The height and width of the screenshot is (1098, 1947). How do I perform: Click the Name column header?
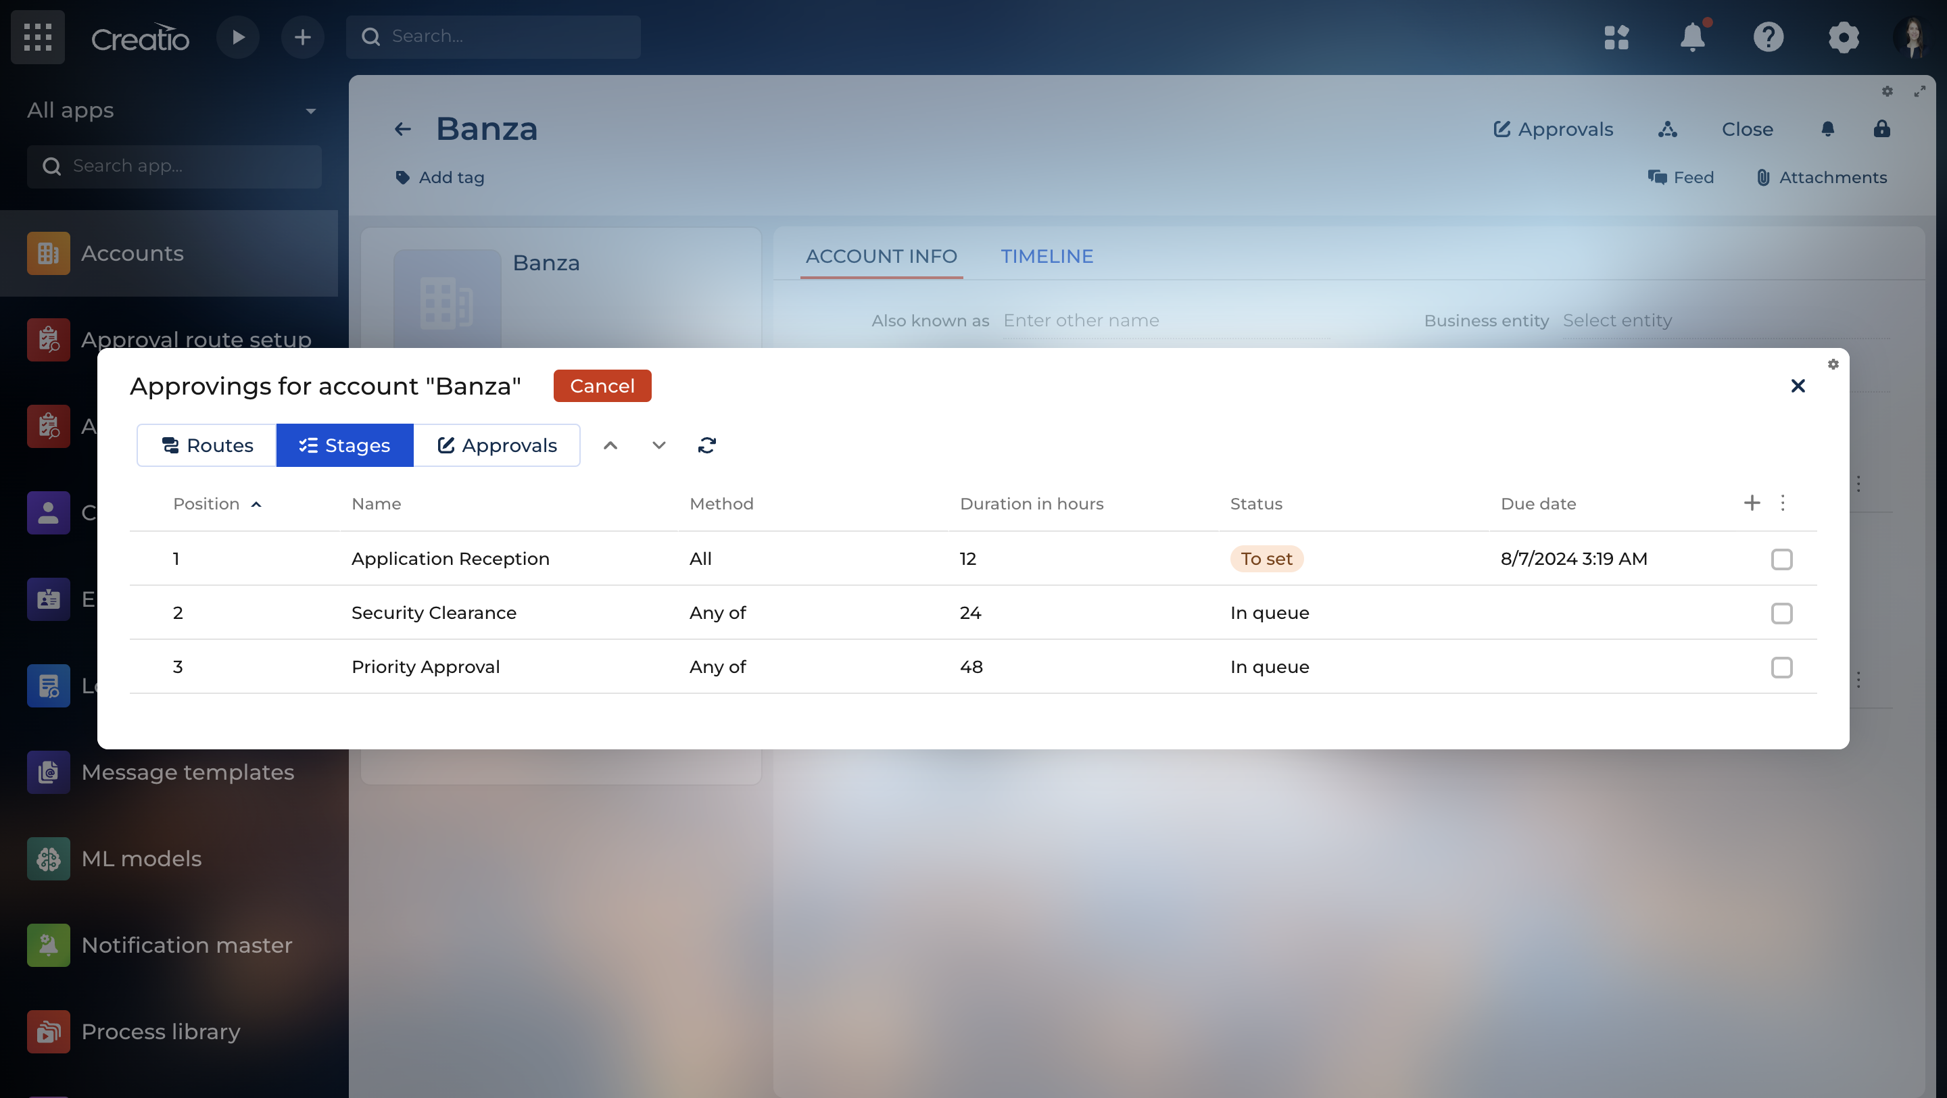[377, 503]
